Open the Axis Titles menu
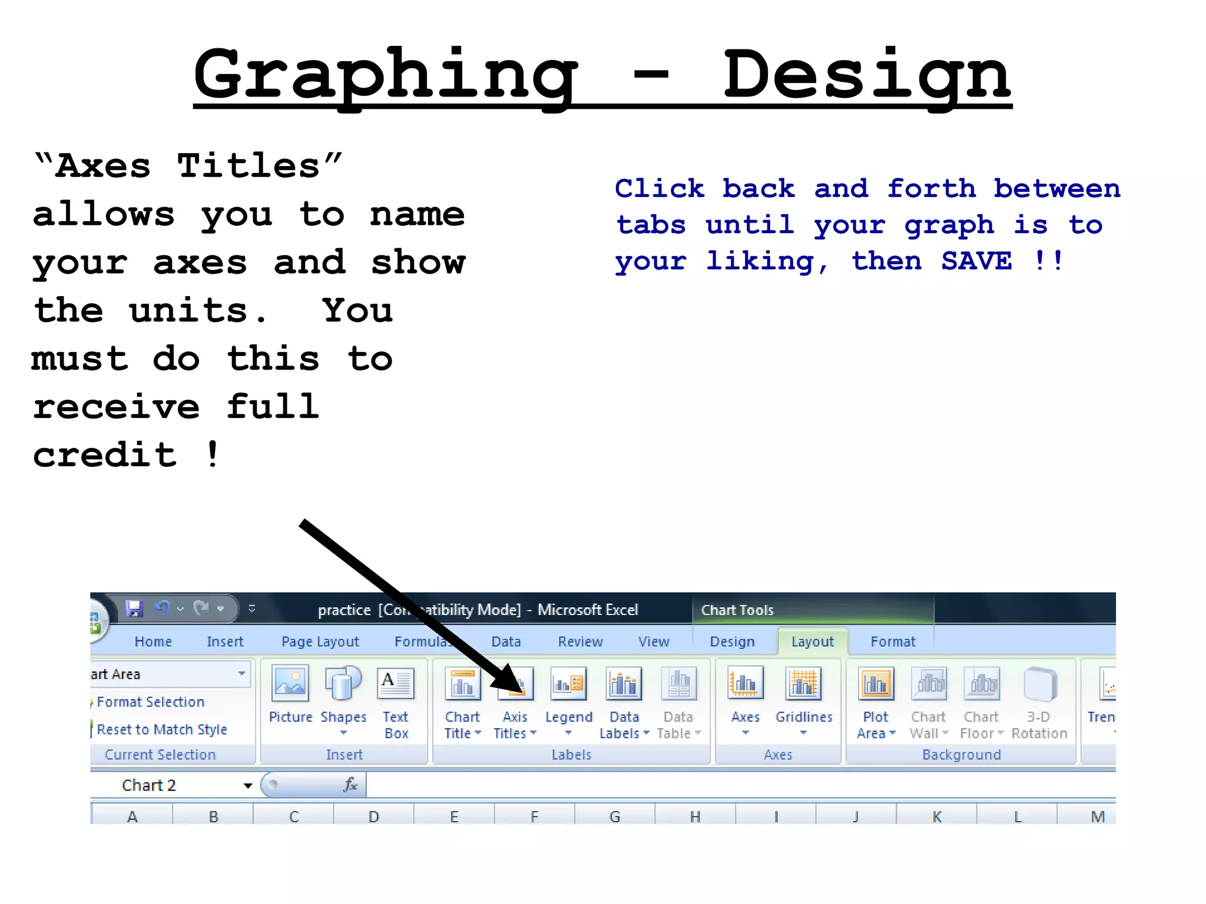Image resolution: width=1206 pixels, height=904 pixels. click(x=515, y=702)
